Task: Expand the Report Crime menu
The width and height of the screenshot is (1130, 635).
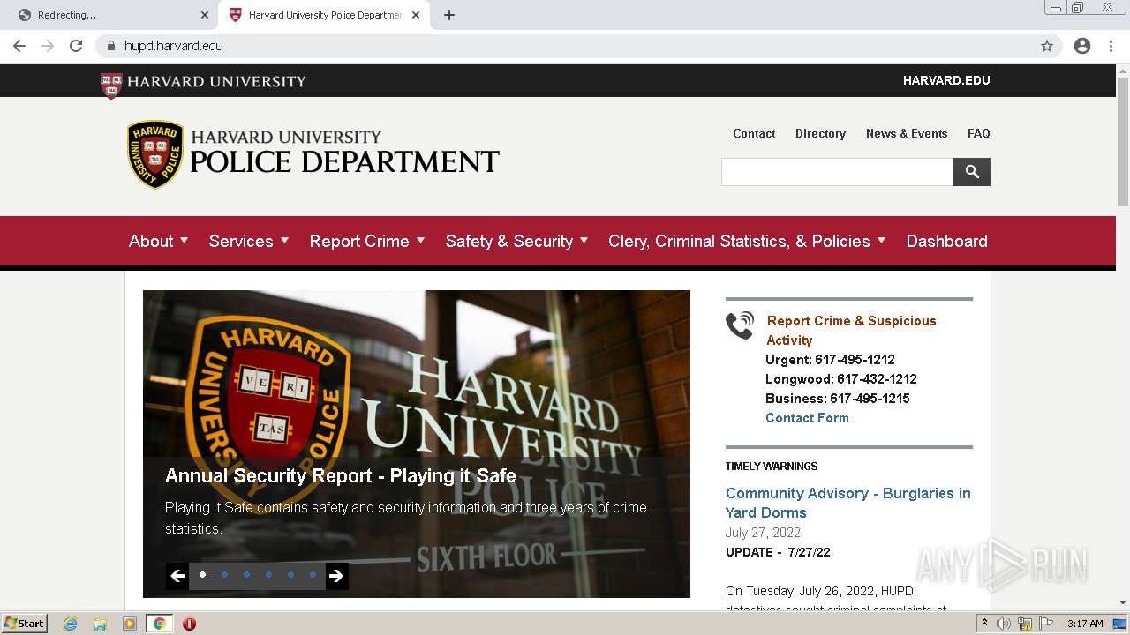Action: point(367,241)
